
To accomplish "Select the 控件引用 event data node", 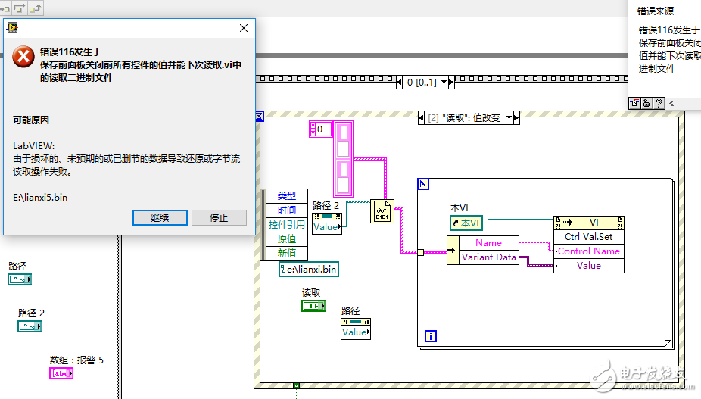I will (x=287, y=225).
